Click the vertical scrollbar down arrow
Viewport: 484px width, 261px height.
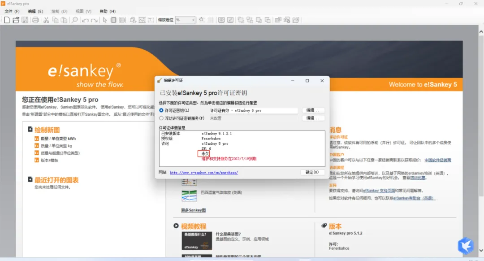coord(481,250)
